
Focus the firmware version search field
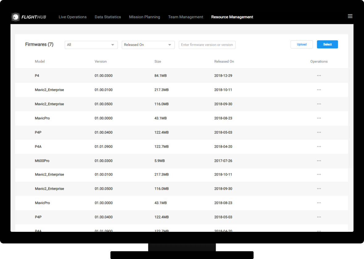207,45
